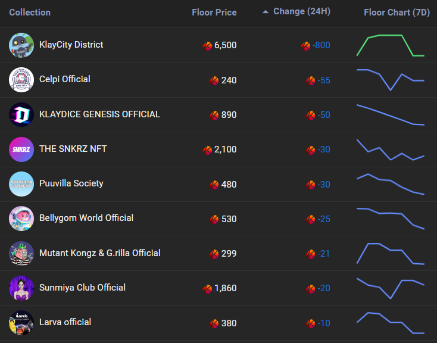The width and height of the screenshot is (437, 343).
Task: Open THE SNKRZ NFT collection name
Action: coord(73,149)
